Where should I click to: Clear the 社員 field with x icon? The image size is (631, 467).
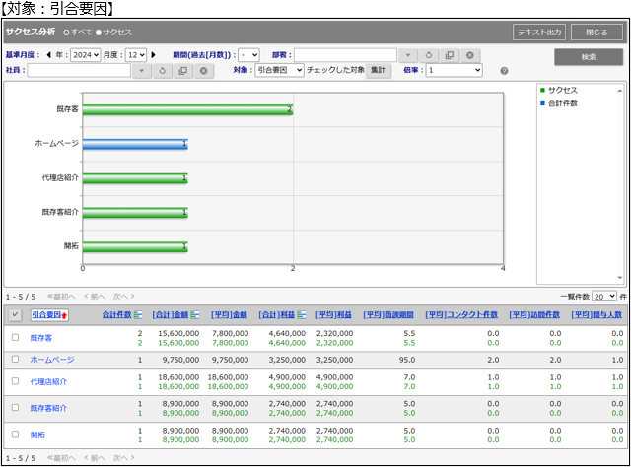204,71
